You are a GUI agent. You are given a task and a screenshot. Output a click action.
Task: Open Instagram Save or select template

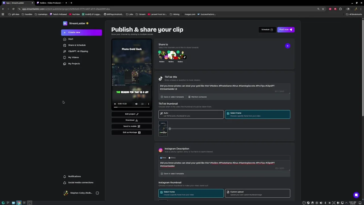(172, 174)
